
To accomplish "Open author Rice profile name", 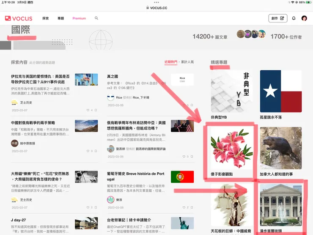I will [119, 97].
